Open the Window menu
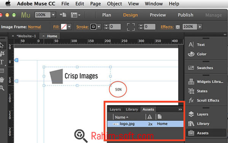228x143 pixels. pyautogui.click(x=154, y=4)
